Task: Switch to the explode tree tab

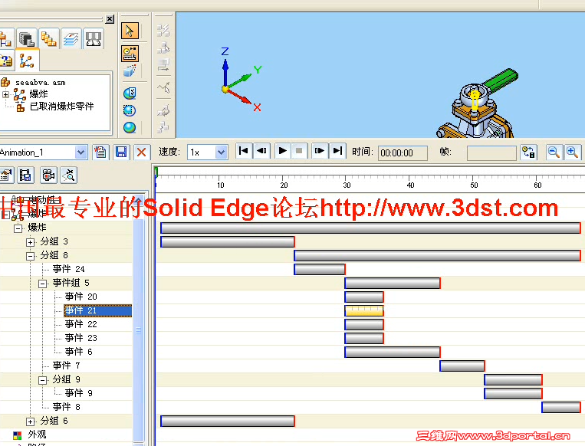Action: tap(27, 61)
